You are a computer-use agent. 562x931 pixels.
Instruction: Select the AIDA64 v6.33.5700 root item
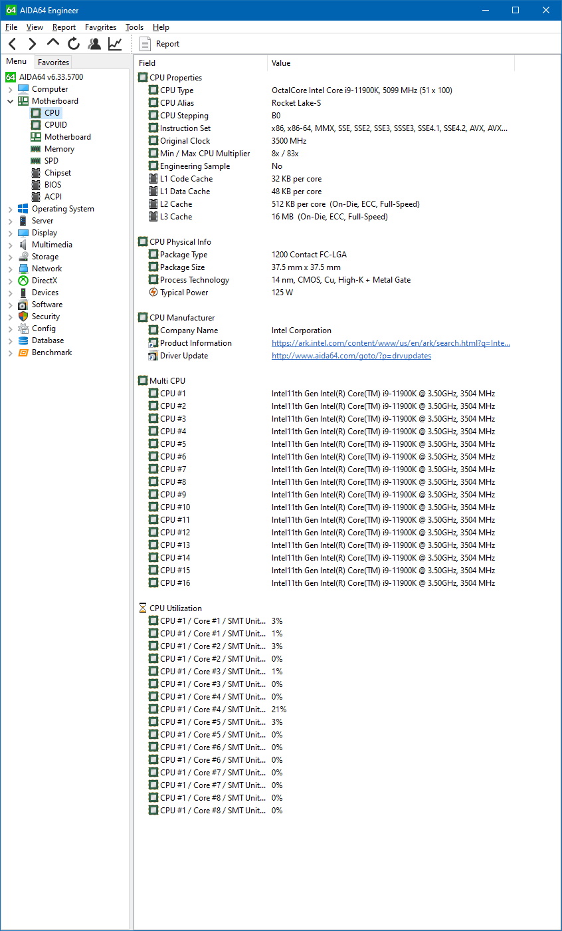[x=51, y=77]
